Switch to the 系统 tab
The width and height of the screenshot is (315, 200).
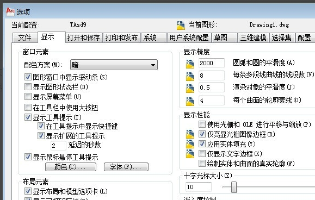153,37
